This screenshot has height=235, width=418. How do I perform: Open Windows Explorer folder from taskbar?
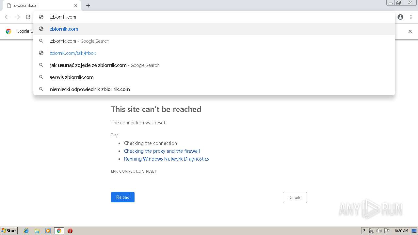tap(37, 231)
